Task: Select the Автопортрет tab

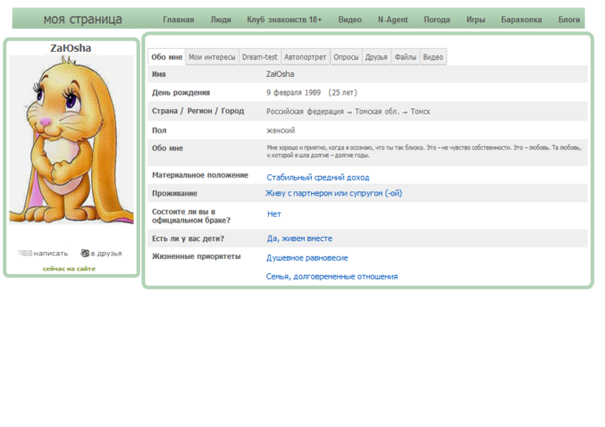Action: tap(305, 57)
